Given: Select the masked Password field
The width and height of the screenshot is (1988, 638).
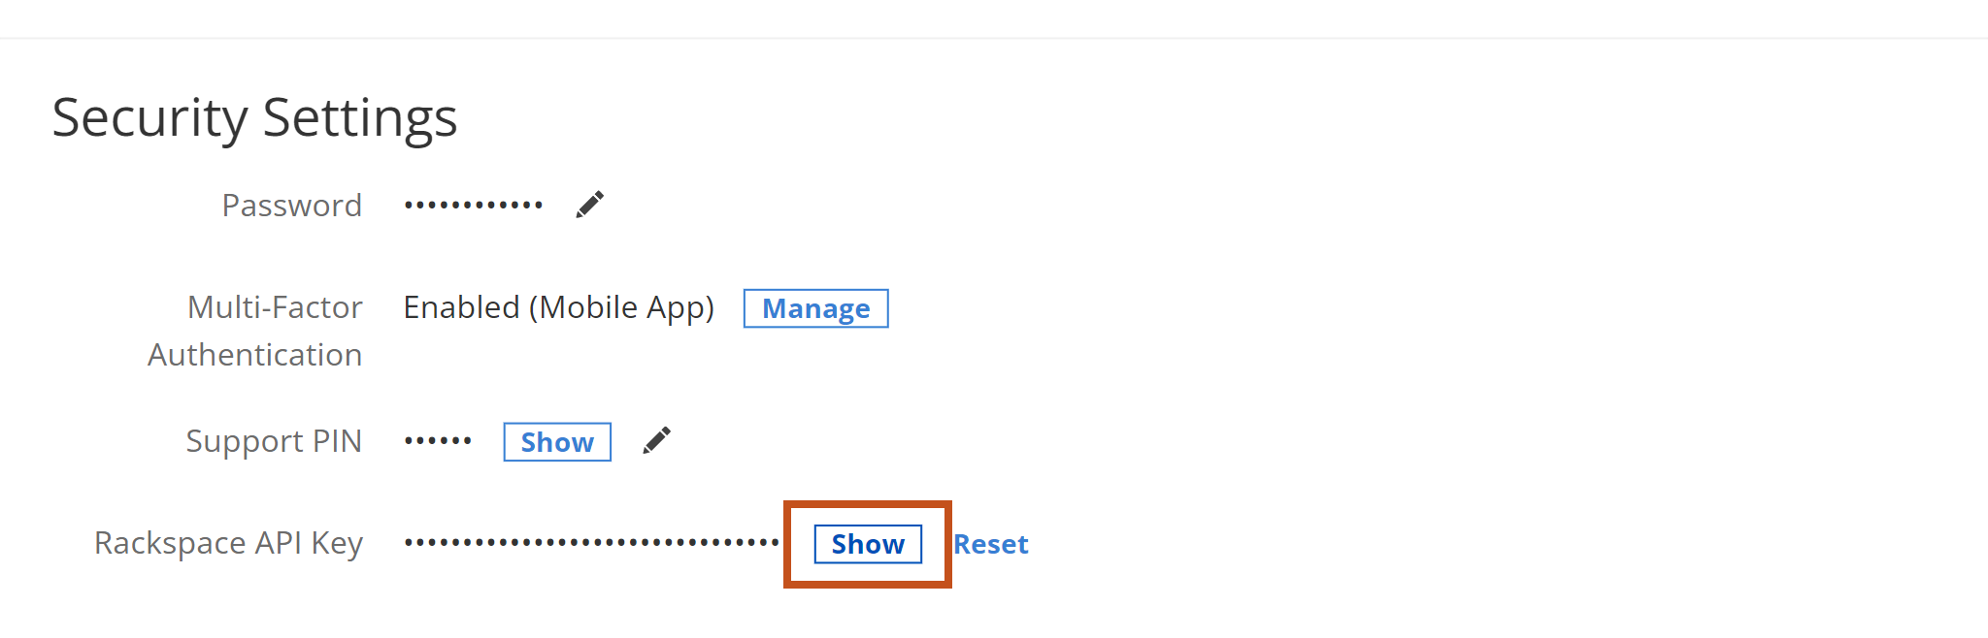Looking at the screenshot, I should click(x=473, y=204).
